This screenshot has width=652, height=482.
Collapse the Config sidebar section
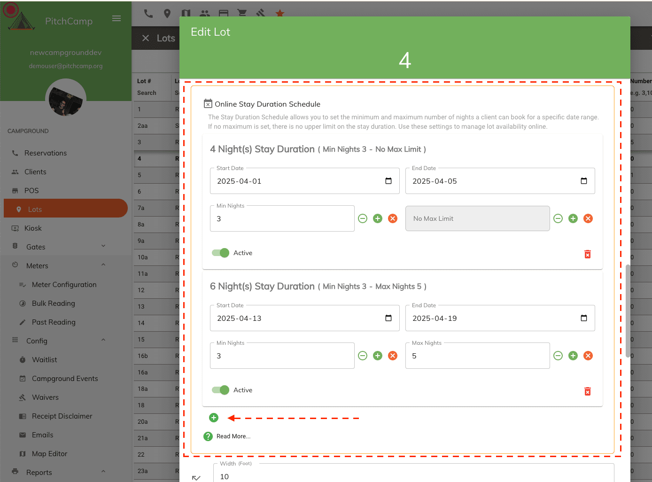pyautogui.click(x=103, y=340)
